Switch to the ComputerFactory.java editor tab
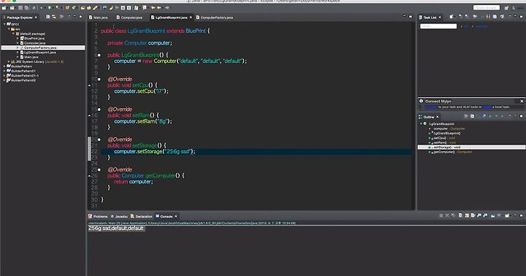The height and width of the screenshot is (276, 526). pyautogui.click(x=215, y=18)
